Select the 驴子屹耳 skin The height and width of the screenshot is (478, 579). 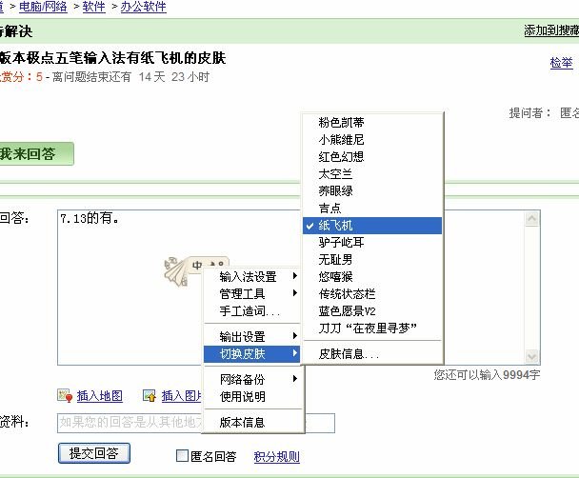pos(372,243)
